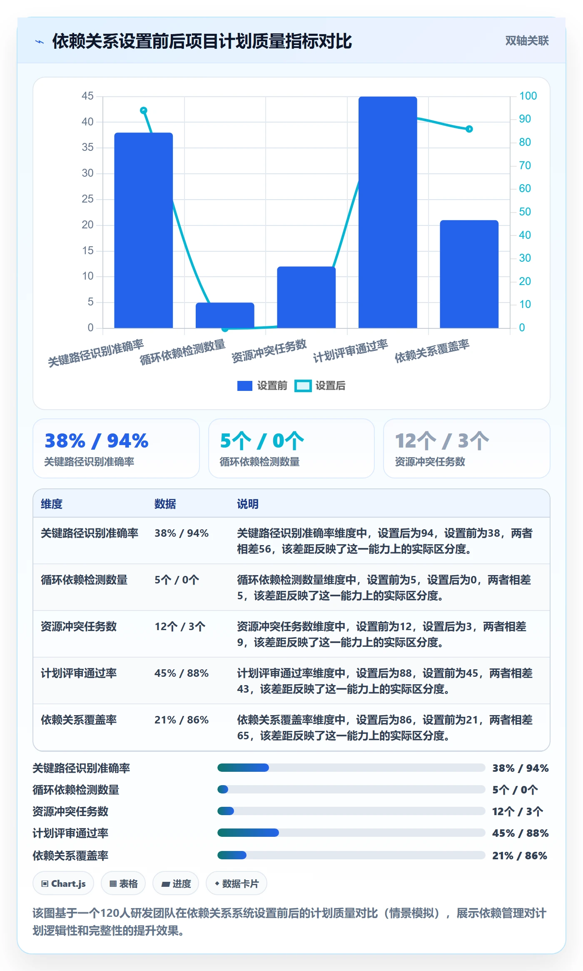Click the cyan 设置后 legend color box
Image resolution: width=583 pixels, height=971 pixels.
pos(303,386)
